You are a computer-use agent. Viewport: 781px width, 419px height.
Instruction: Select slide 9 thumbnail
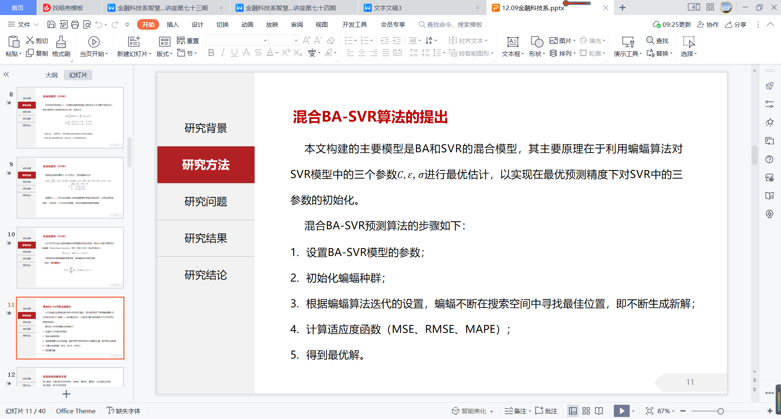tap(70, 188)
